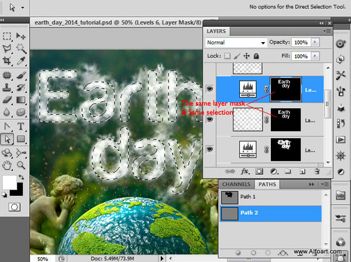Open the Fill slider arrow
The image size is (351, 262).
coord(315,56)
